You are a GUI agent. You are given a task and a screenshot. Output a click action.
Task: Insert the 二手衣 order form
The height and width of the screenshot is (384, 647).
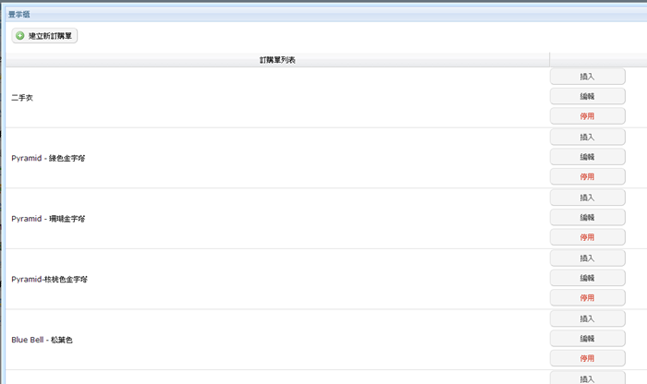click(x=588, y=77)
